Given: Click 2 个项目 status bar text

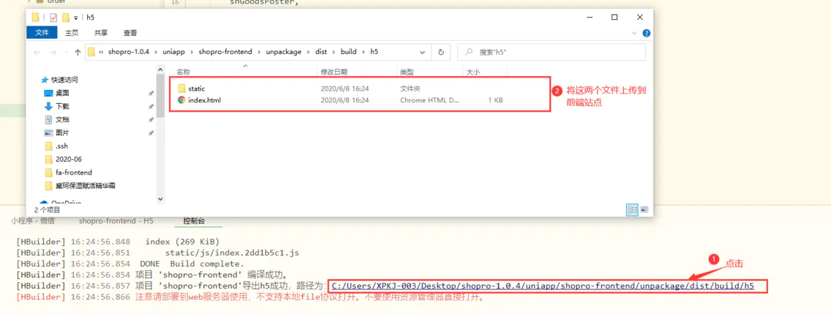Looking at the screenshot, I should coord(48,209).
